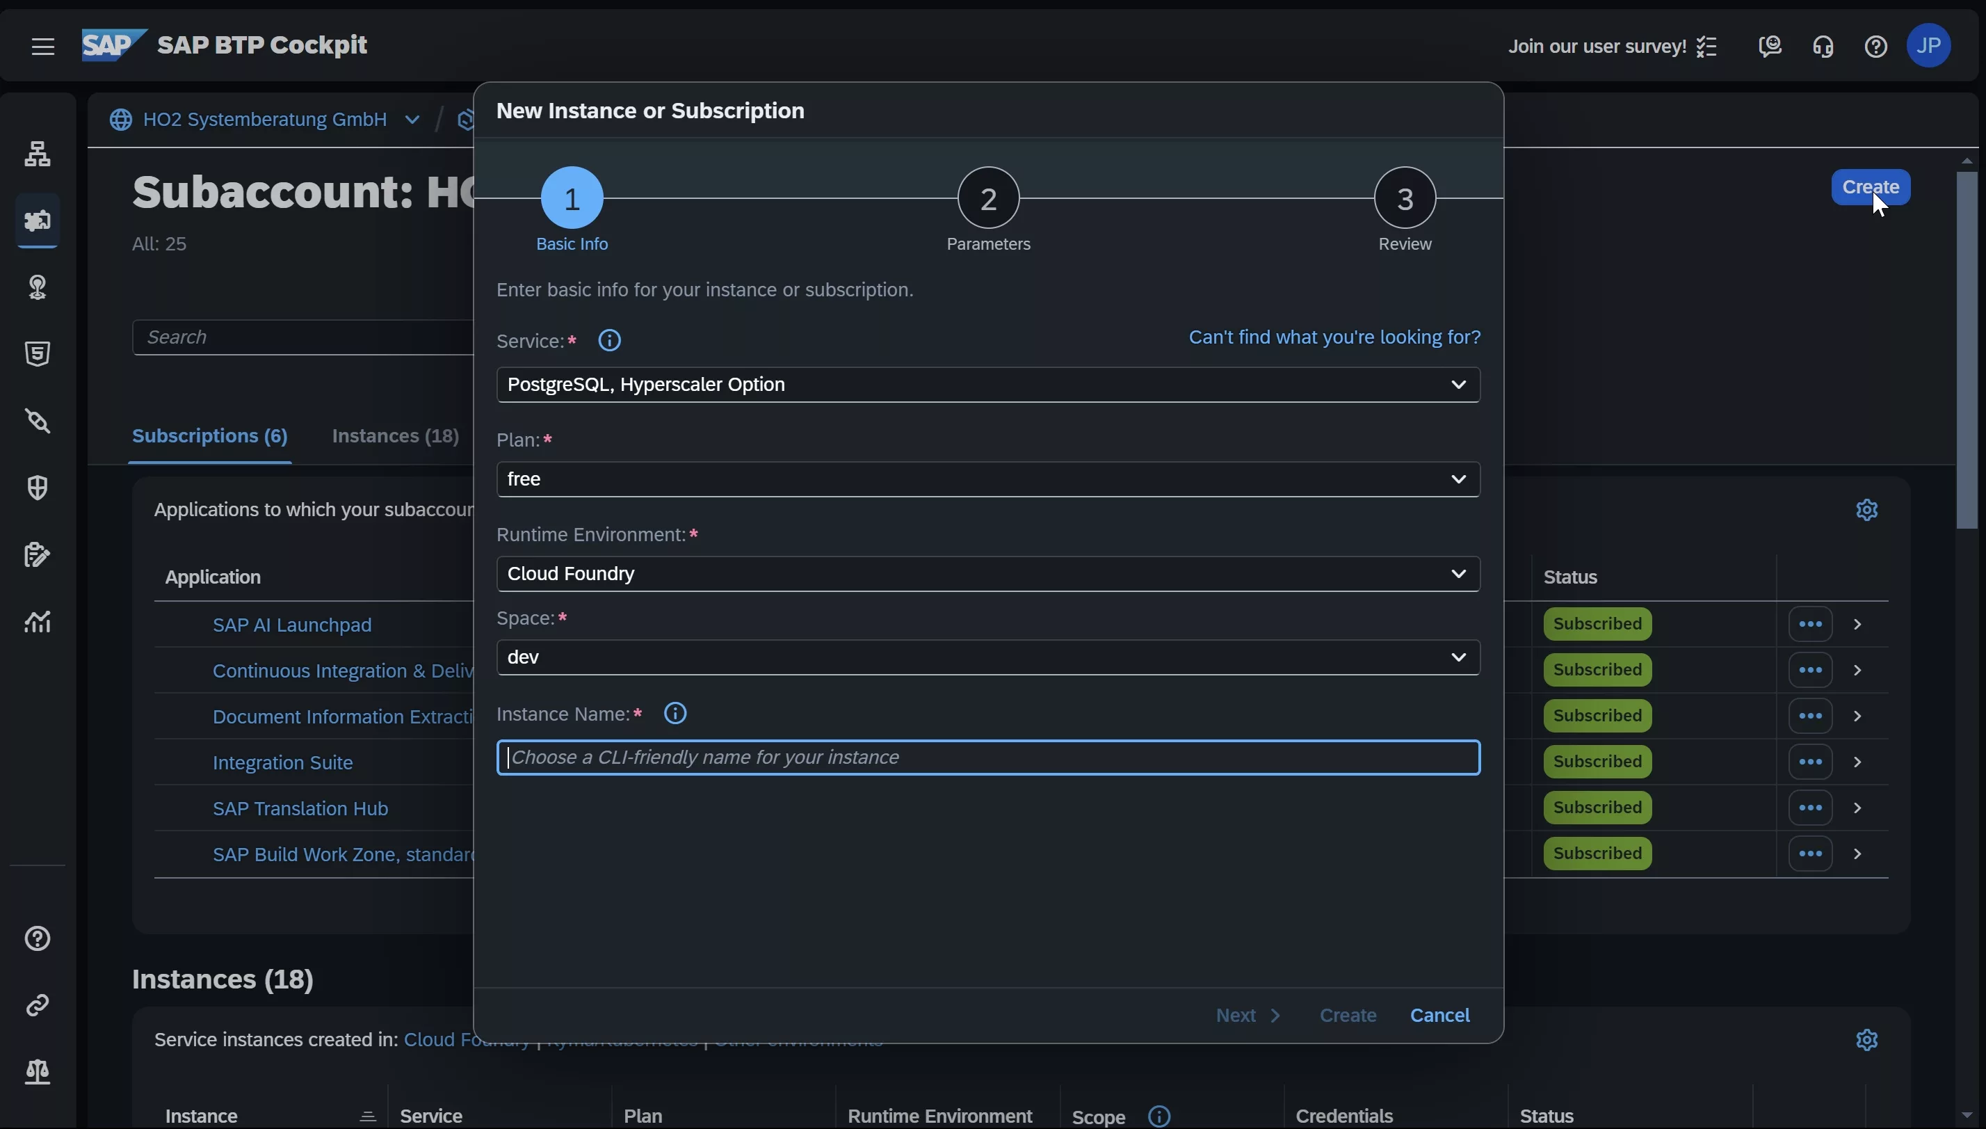The image size is (1986, 1129).
Task: Open the useful links chain icon
Action: [x=37, y=1006]
